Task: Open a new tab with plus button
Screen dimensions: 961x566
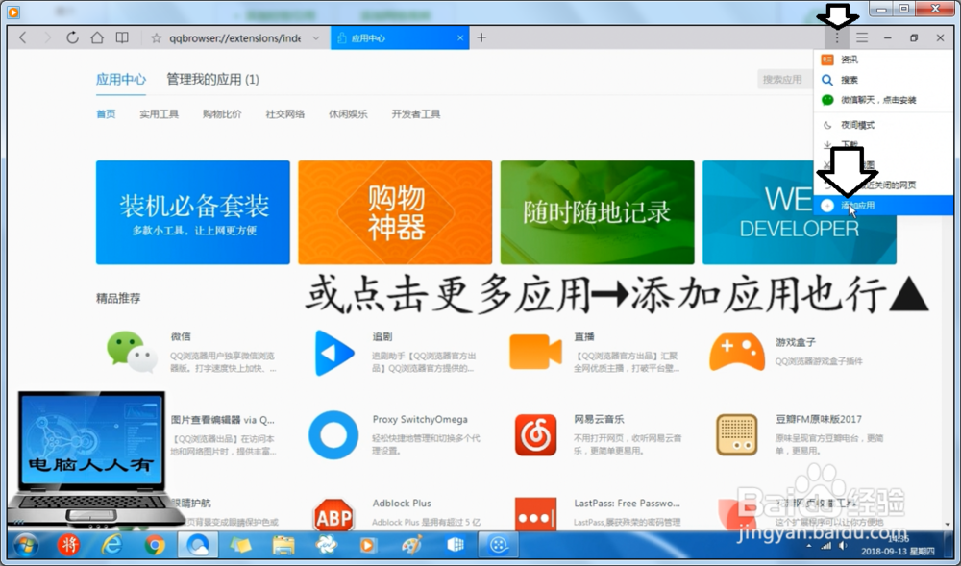Action: (481, 38)
